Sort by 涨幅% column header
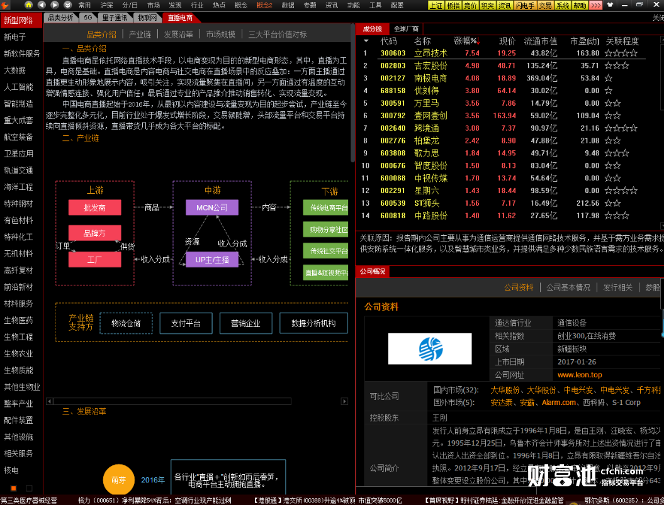This screenshot has width=664, height=505. point(466,41)
